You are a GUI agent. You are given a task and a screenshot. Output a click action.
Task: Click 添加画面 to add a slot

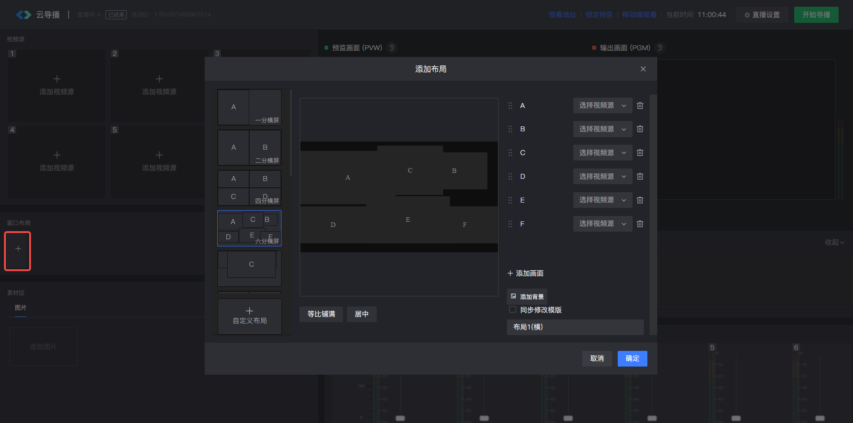pyautogui.click(x=525, y=273)
